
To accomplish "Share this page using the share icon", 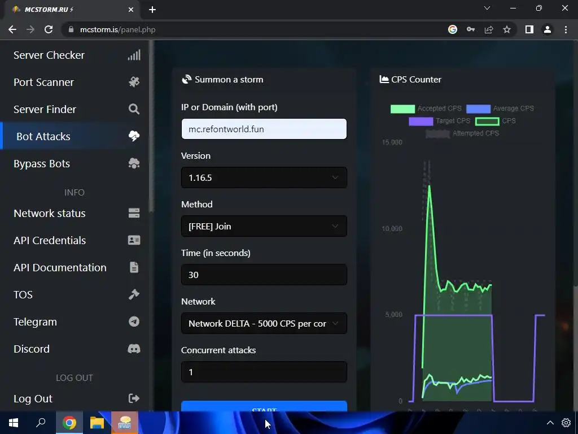I will 489,29.
